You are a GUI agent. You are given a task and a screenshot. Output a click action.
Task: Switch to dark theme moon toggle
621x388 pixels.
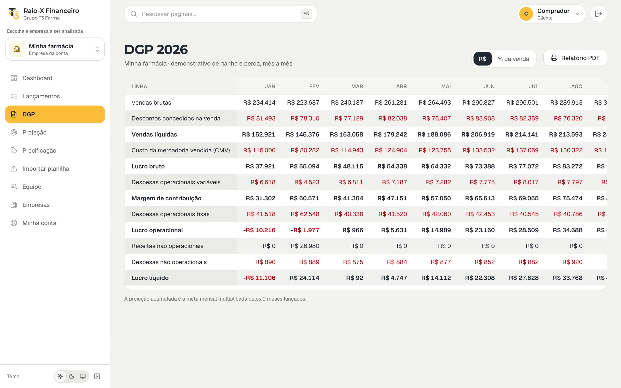point(72,377)
